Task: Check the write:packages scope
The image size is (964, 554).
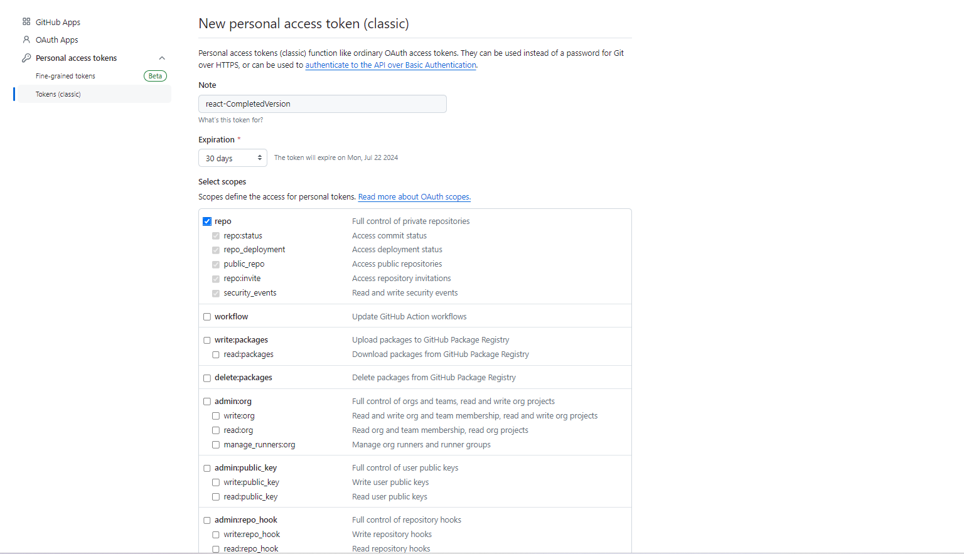Action: 207,339
